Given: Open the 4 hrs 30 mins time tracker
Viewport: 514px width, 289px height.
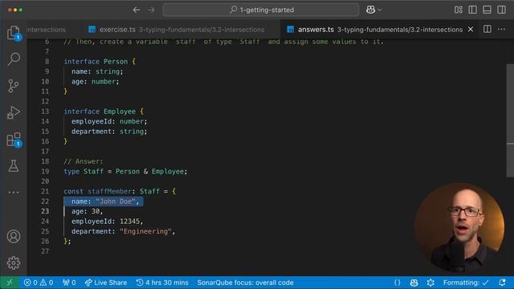Looking at the screenshot, I should tap(162, 283).
